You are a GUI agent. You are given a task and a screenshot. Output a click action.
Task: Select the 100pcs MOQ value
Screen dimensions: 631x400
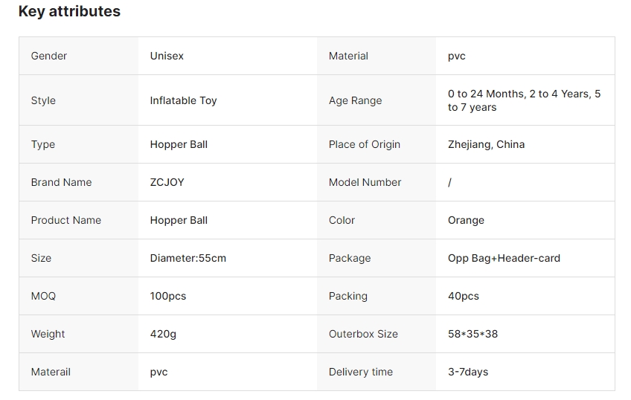pos(168,296)
